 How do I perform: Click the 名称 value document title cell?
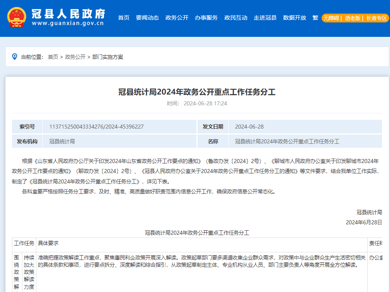(305, 141)
